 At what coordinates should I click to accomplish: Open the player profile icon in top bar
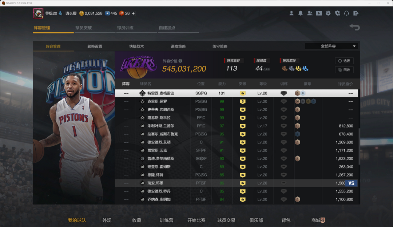[x=291, y=13]
